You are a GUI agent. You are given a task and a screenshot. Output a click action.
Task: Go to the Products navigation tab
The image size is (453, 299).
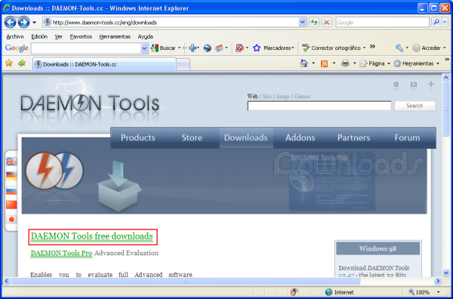138,137
